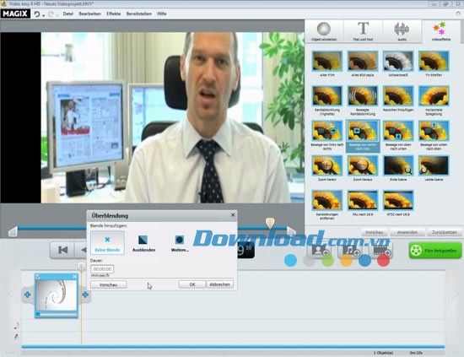The height and width of the screenshot is (357, 464).
Task: Select Randstörungen entfernen effect
Action: 327,205
